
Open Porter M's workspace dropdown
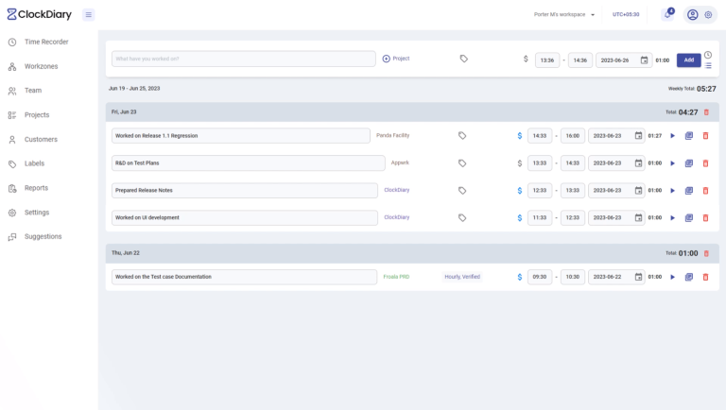(564, 15)
